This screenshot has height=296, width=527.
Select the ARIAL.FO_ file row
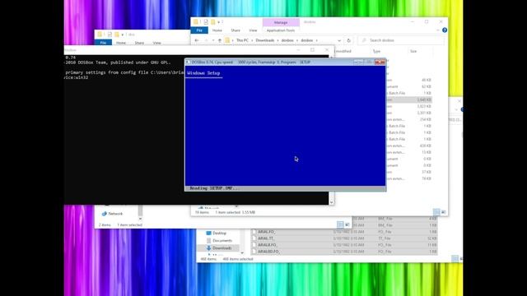(x=344, y=232)
